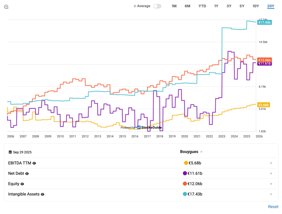This screenshot has height=214, width=282.
Task: Click the yellow EBITDA color dot
Action: pos(186,163)
